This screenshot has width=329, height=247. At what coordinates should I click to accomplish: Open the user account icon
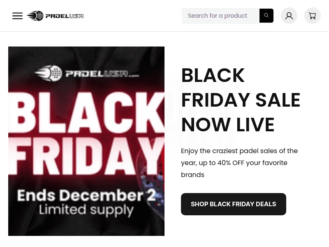point(289,16)
